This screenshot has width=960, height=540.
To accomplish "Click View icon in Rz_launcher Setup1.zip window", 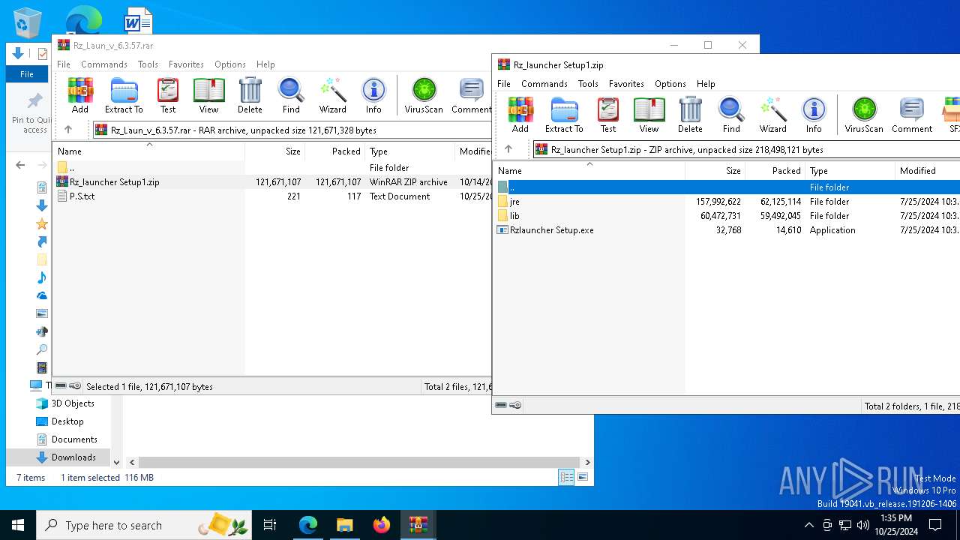I will [649, 115].
